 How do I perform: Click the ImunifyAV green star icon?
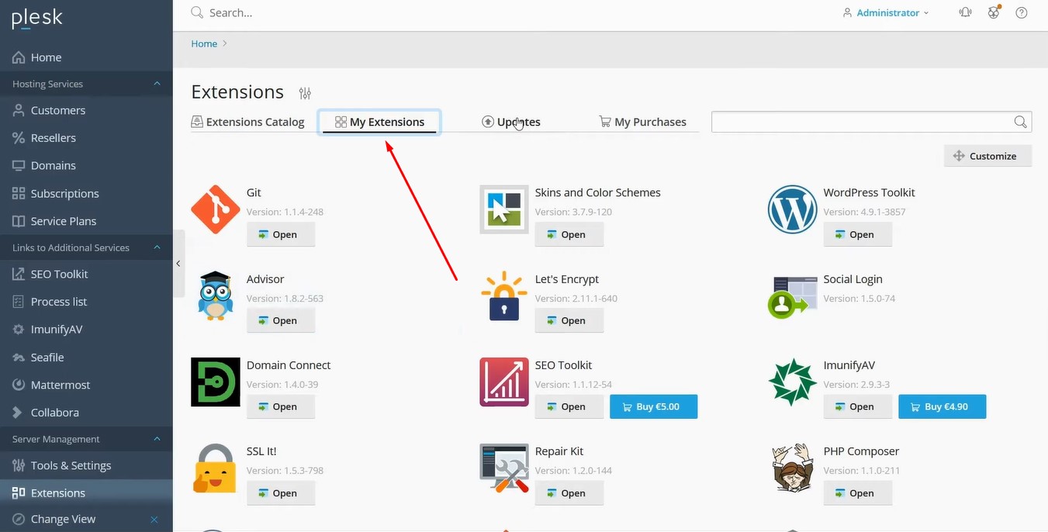click(792, 382)
